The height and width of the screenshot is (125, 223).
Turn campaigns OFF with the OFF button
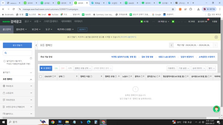coord(63,68)
